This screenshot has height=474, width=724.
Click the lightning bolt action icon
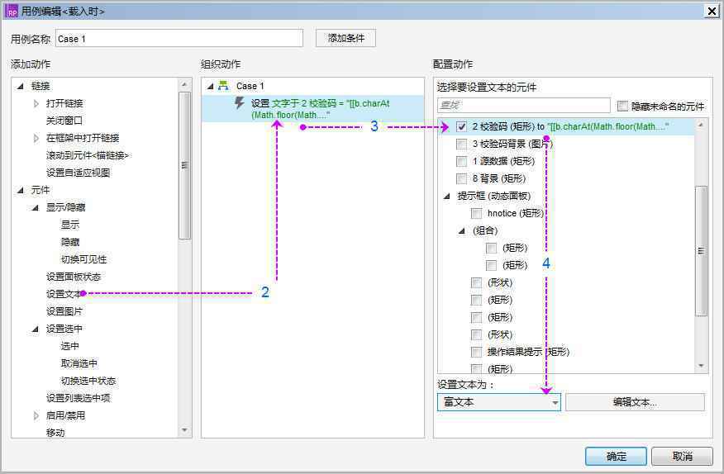point(239,102)
